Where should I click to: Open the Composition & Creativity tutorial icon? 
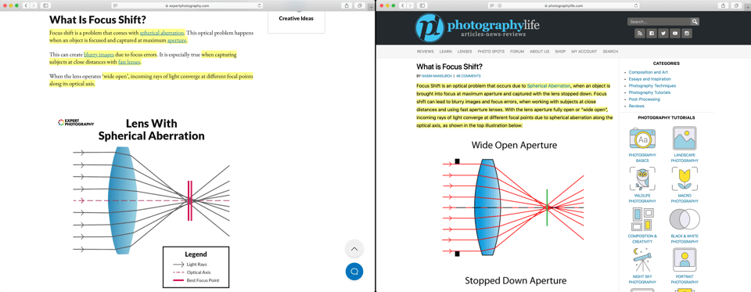642,220
